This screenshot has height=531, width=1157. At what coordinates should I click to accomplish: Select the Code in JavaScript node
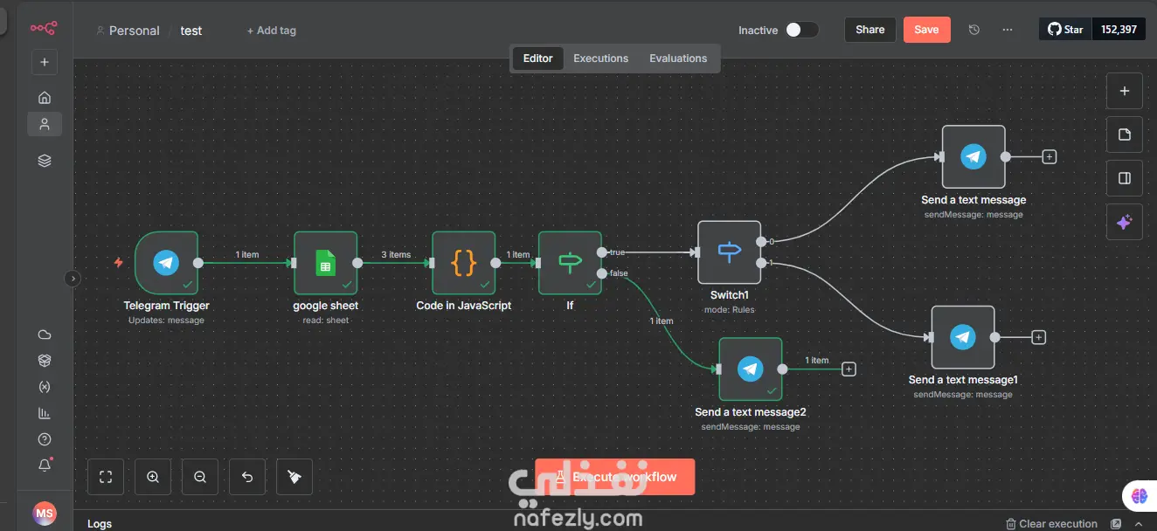coord(463,263)
